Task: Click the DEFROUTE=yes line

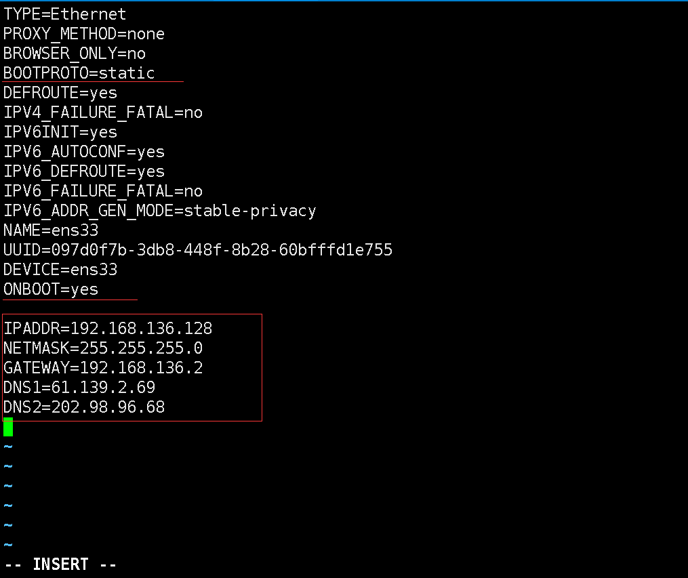Action: click(x=60, y=93)
